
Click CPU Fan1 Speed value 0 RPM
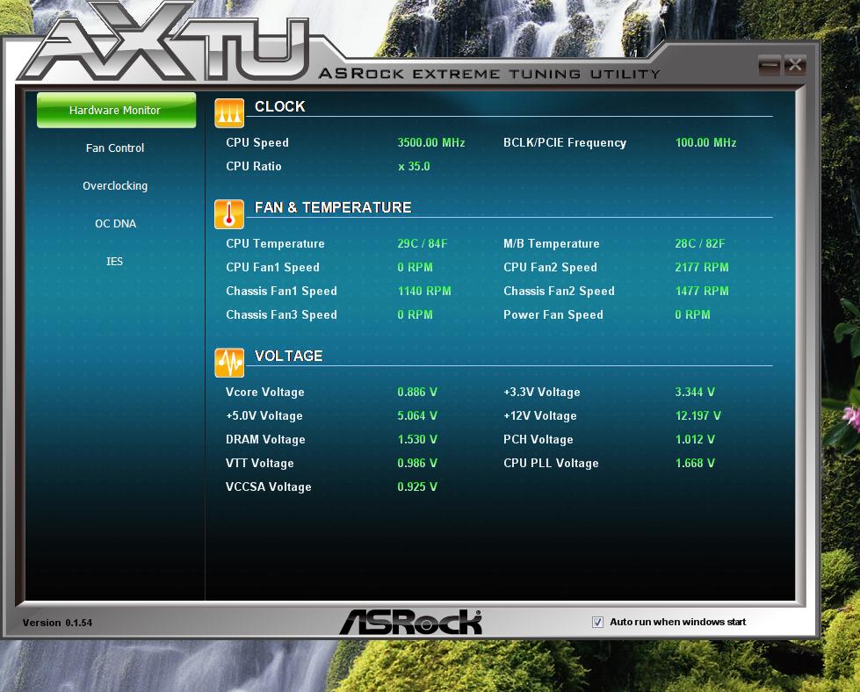coord(416,267)
